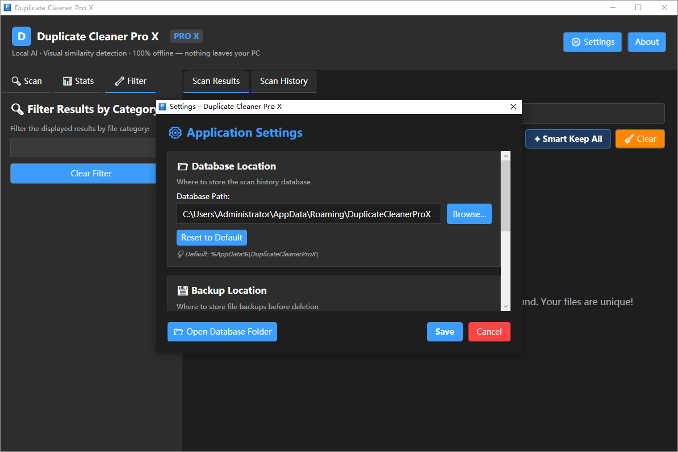
Task: Maximize the main application window
Action: pyautogui.click(x=638, y=7)
